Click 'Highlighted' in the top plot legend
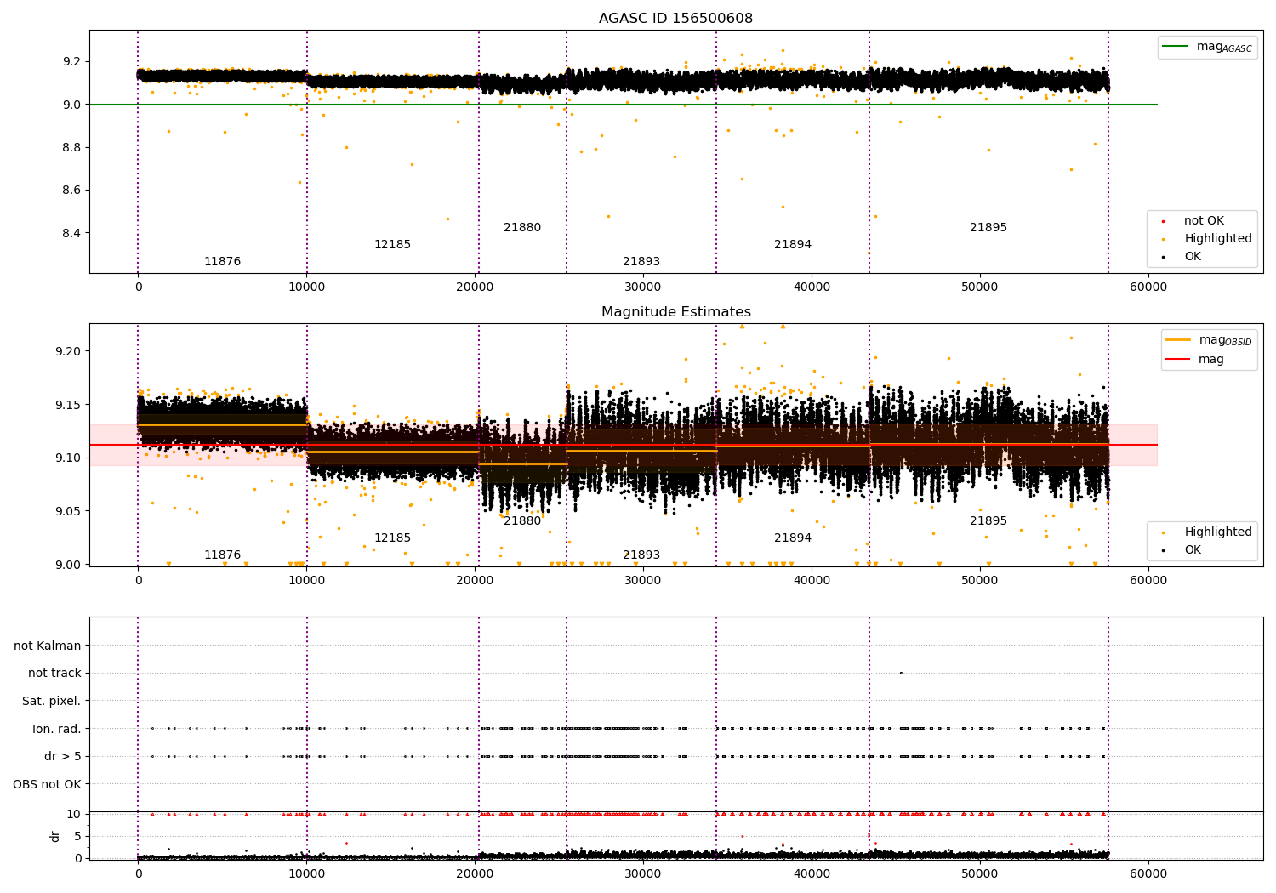The width and height of the screenshot is (1276, 893). pos(1218,239)
